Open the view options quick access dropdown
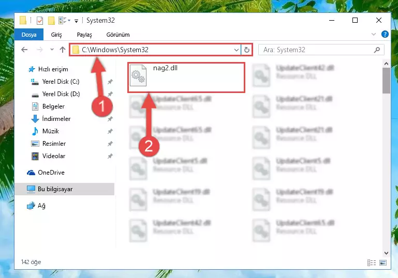 pyautogui.click(x=64, y=20)
